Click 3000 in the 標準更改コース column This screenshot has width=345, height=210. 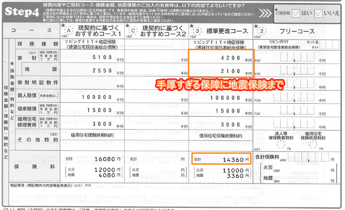230,124
